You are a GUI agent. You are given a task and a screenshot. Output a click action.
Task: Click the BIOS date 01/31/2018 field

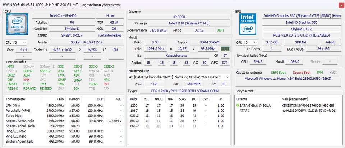pos(158,30)
